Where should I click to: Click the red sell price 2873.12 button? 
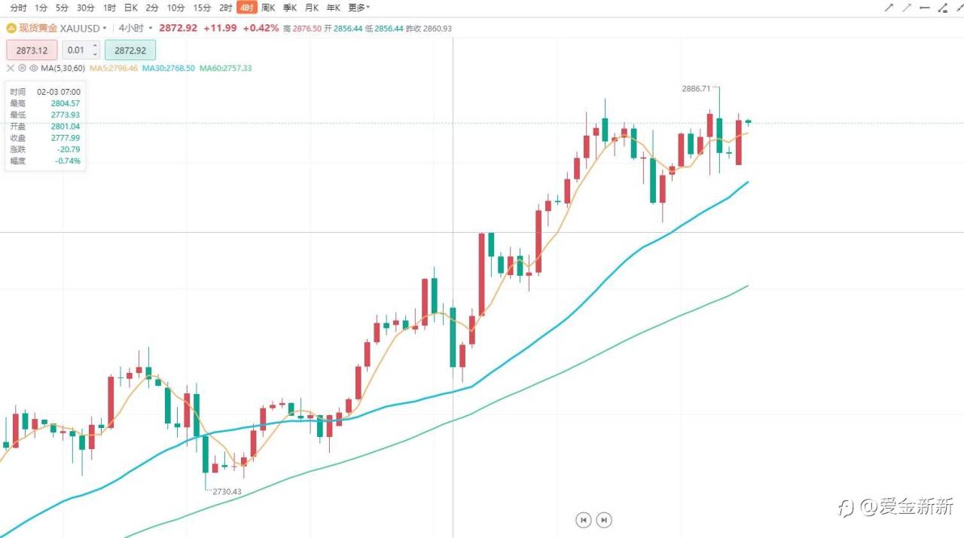(x=32, y=50)
